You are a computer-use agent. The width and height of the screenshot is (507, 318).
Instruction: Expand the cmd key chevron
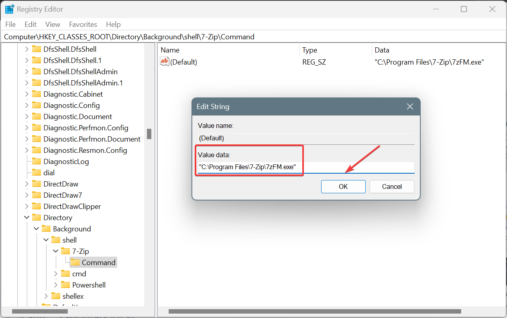click(x=56, y=273)
